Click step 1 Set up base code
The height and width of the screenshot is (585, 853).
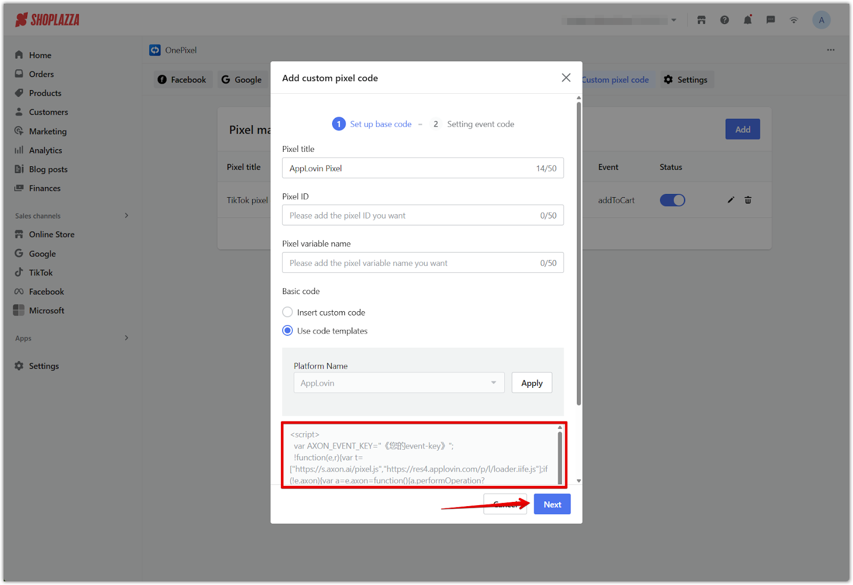(372, 124)
